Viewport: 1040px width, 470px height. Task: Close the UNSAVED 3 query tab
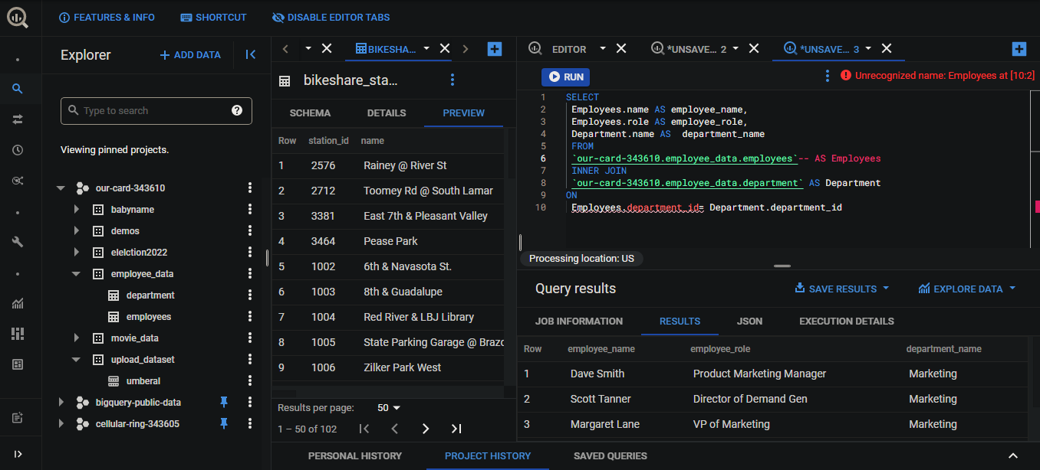(887, 48)
